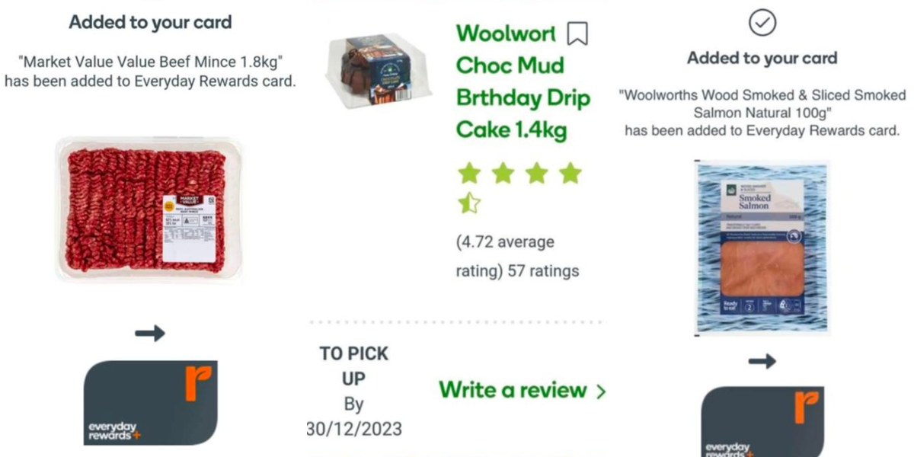Open the Write a review link
The width and height of the screenshot is (914, 457).
(513, 390)
